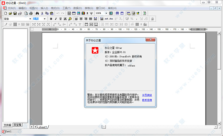Select the sheet1 tab
The width and height of the screenshot is (223, 136).
point(43,127)
